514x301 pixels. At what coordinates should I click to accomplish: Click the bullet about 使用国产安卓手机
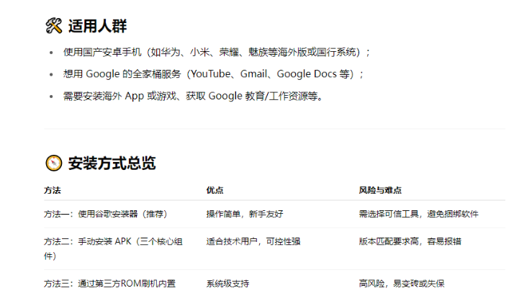tap(217, 52)
